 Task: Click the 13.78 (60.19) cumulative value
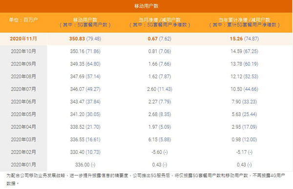pyautogui.click(x=244, y=64)
